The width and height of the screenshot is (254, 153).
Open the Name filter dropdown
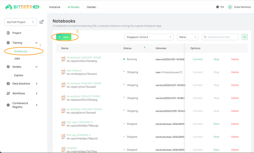point(188,37)
